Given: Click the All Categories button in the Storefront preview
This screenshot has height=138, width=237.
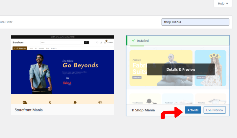Looking at the screenshot, I should click(20, 48).
